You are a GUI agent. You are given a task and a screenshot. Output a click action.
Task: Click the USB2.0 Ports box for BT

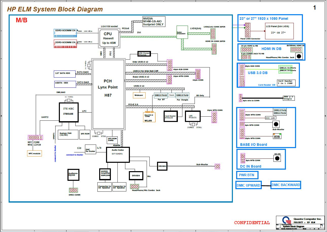pyautogui.click(x=161, y=95)
